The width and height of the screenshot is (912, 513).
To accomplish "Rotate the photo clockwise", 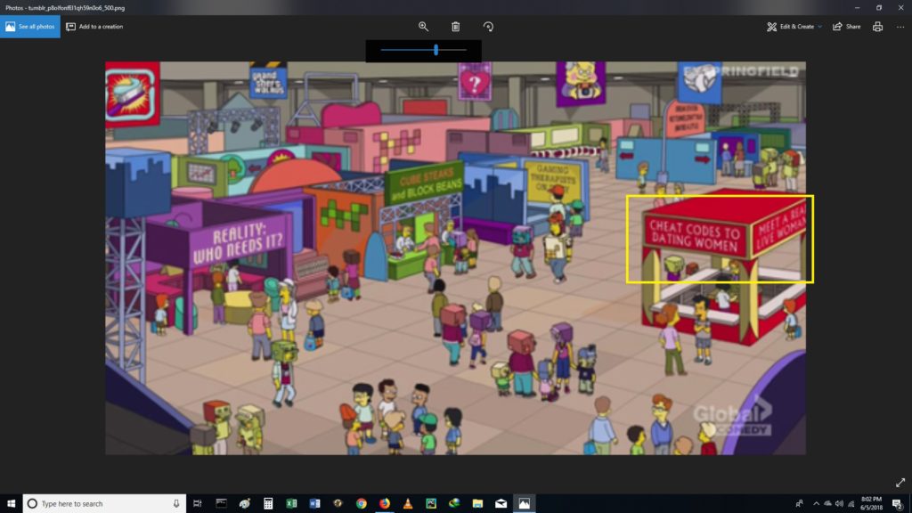I will [488, 27].
